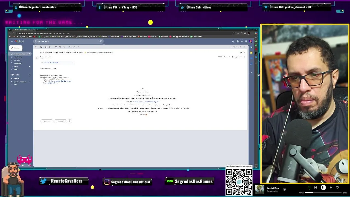Screen dimensions: 350x197
Task: Click the browser address bar URL
Action: 44,33
